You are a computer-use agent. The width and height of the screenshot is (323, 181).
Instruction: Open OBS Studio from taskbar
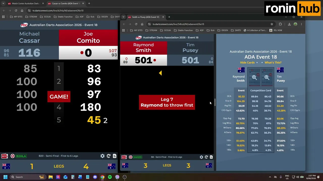[125, 177]
